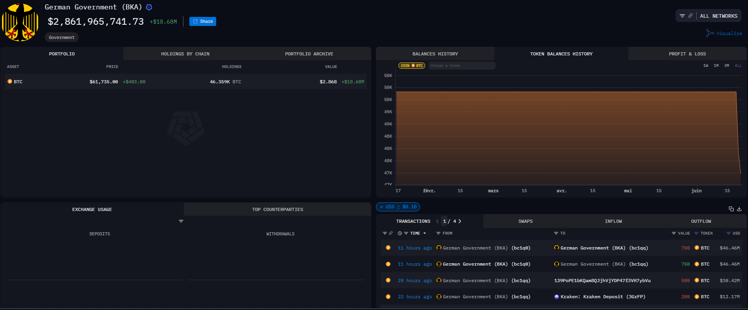Image resolution: width=748 pixels, height=310 pixels.
Task: Open the FROM column filter
Action: tap(438, 233)
